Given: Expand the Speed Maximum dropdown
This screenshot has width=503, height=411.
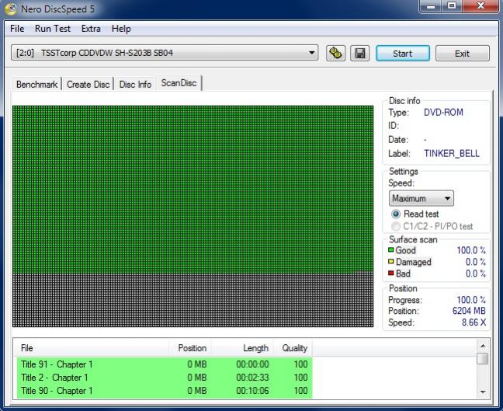Looking at the screenshot, I should point(445,198).
